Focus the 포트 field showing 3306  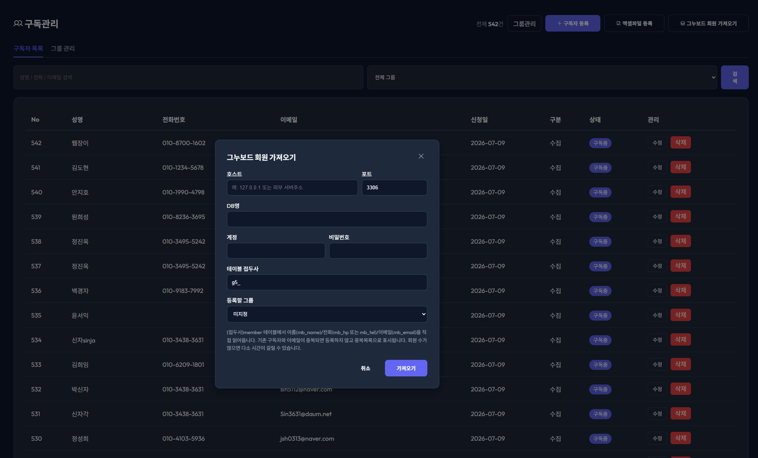[394, 187]
